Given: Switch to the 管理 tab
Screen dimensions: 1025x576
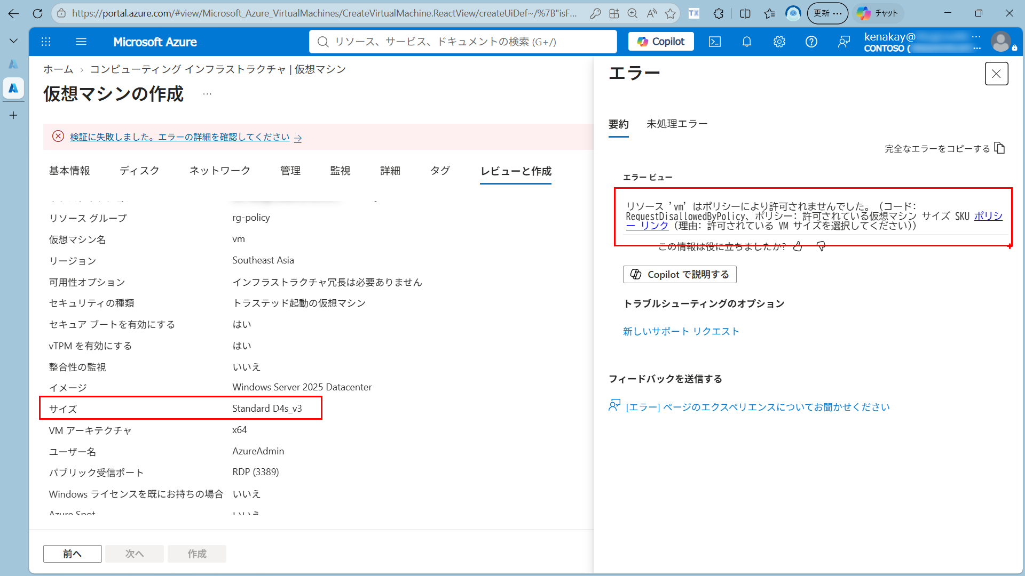Looking at the screenshot, I should click(x=290, y=171).
